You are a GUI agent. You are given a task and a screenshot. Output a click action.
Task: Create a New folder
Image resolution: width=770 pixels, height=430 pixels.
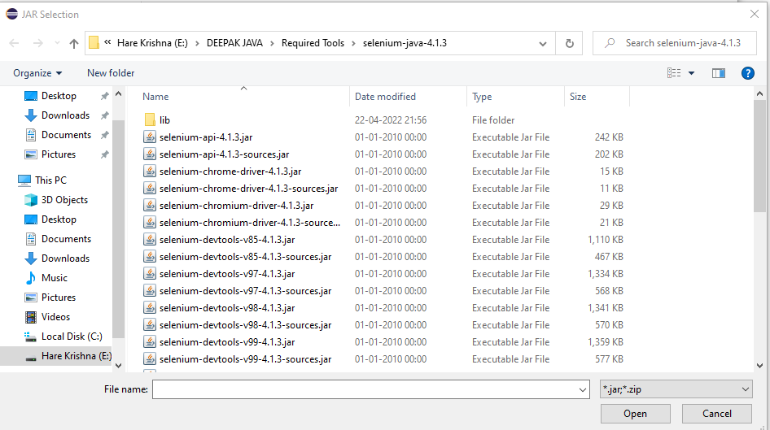(x=111, y=73)
